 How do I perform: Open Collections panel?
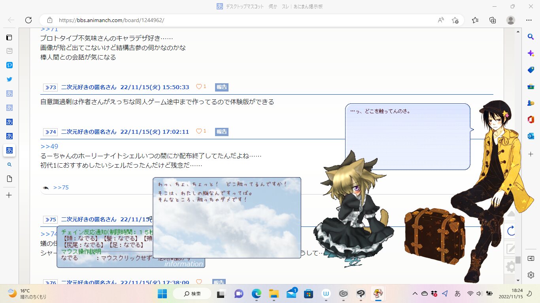point(493,20)
